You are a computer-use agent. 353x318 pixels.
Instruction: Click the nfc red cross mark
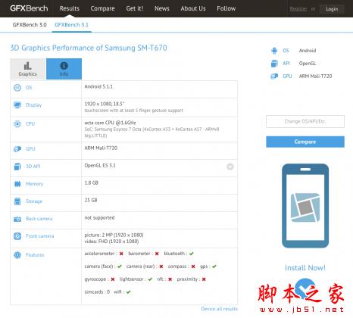pyautogui.click(x=170, y=279)
